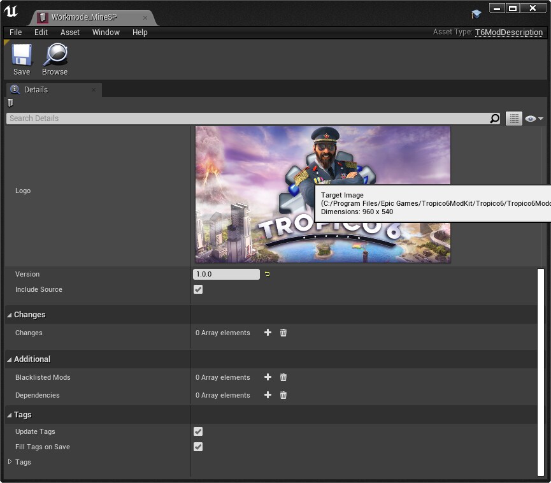551x483 pixels.
Task: Click the Update Tags label
Action: pos(35,431)
